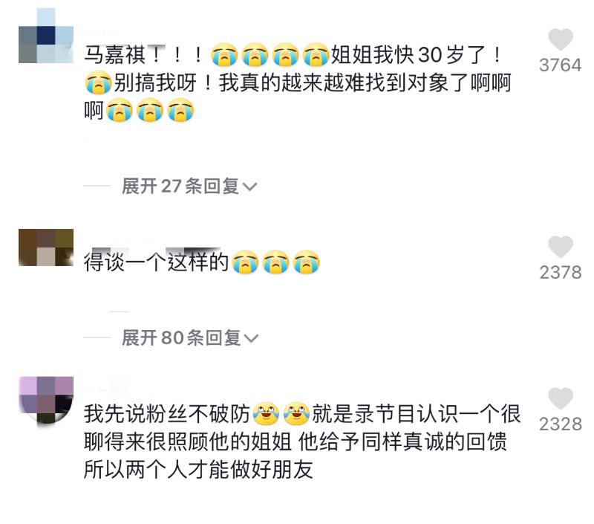Tap the first crying emoji after 得谈一个这样的
Screen dimensions: 594x524
click(x=245, y=262)
